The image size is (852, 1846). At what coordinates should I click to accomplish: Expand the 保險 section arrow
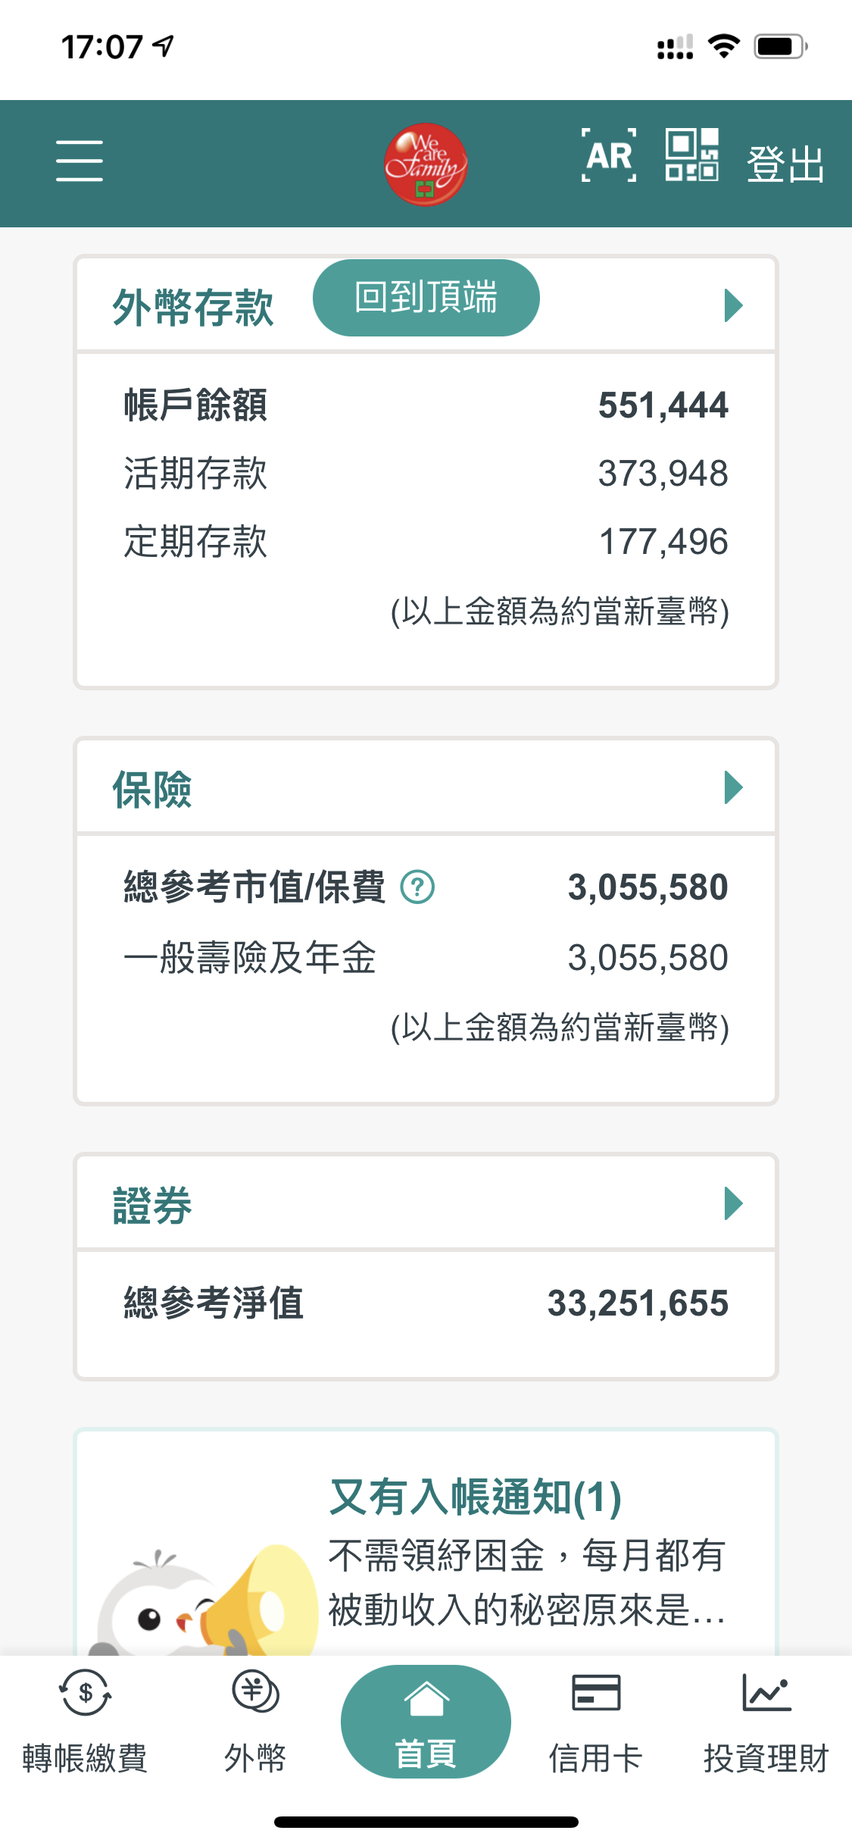click(x=733, y=788)
